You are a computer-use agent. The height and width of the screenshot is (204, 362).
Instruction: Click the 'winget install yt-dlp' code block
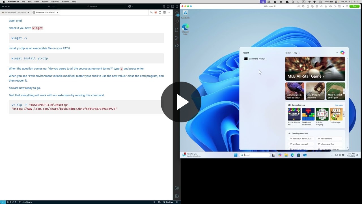click(86, 58)
